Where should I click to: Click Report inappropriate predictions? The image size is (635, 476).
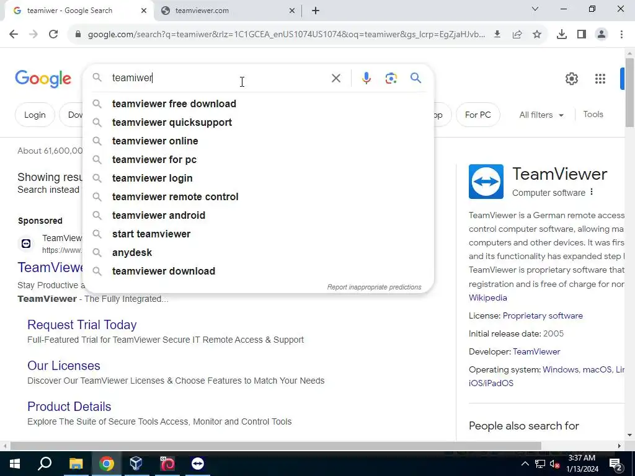[x=374, y=287]
